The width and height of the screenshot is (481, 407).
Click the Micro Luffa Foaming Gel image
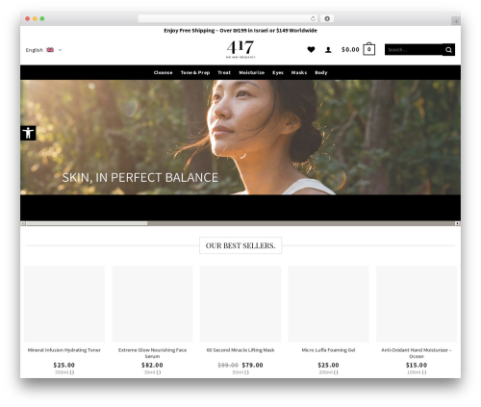click(x=328, y=304)
